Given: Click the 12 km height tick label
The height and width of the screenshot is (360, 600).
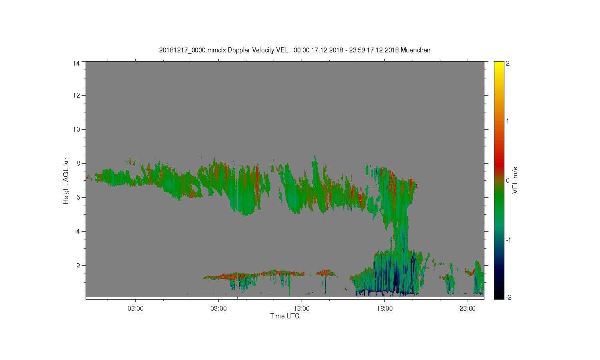Looking at the screenshot, I should (x=76, y=95).
